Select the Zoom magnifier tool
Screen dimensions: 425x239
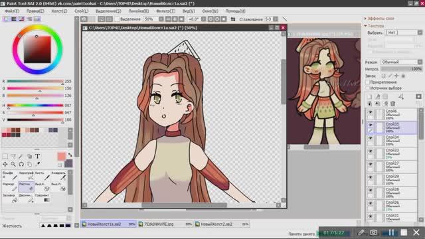[13, 164]
